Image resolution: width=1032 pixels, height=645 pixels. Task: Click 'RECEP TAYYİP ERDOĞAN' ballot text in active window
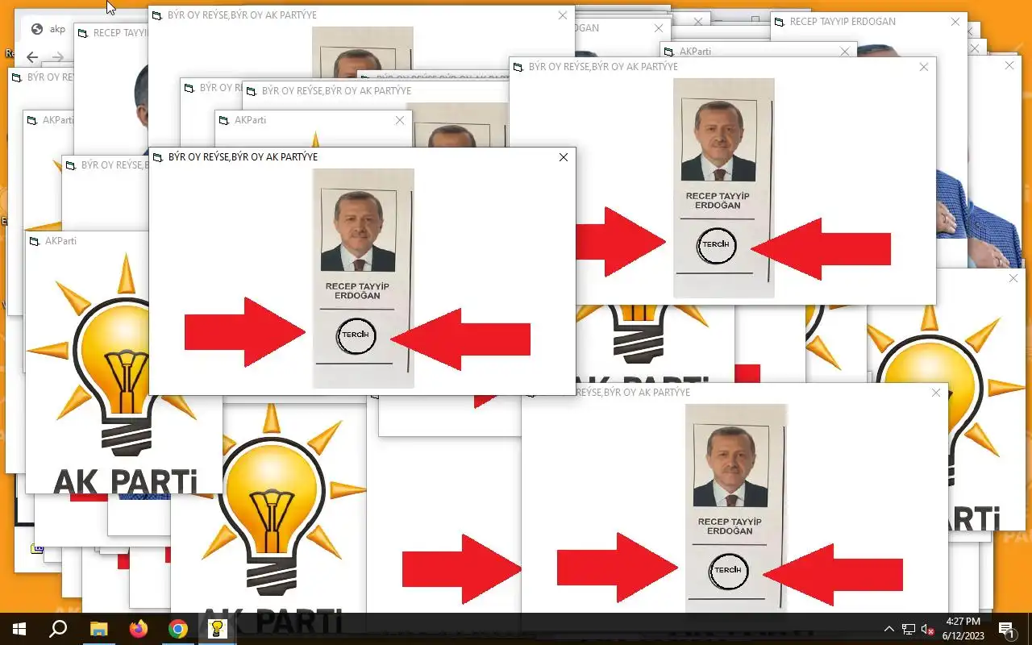tap(357, 291)
